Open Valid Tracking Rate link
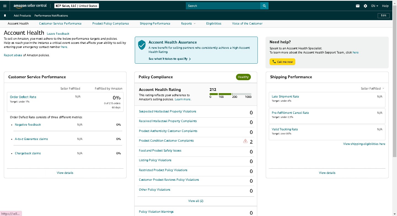 (x=285, y=129)
